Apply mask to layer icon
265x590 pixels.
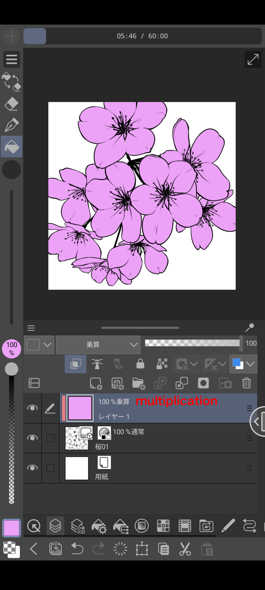[x=225, y=383]
